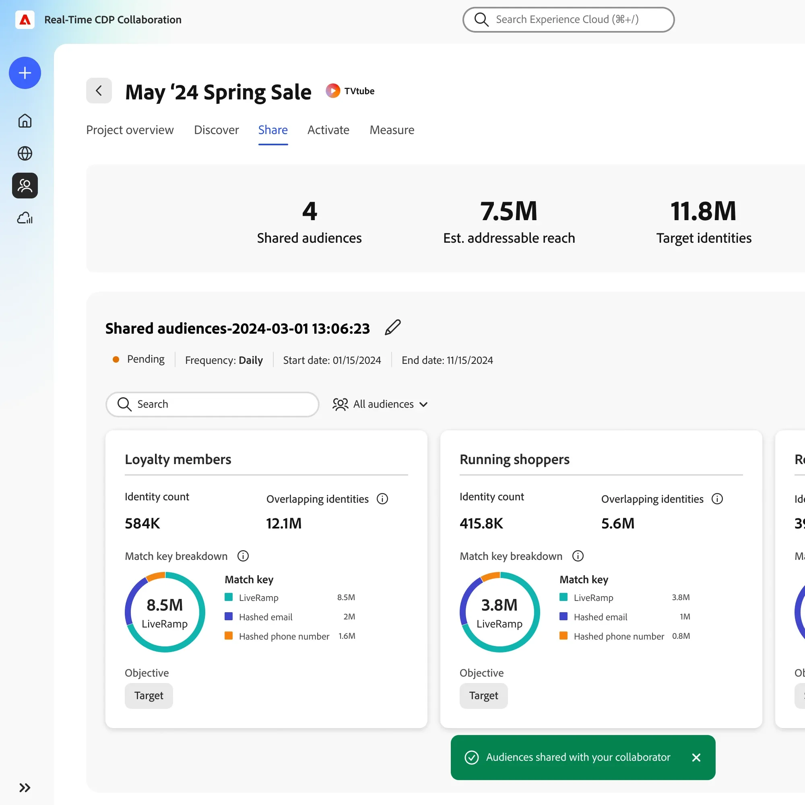This screenshot has height=805, width=805.
Task: Toggle the Pending status indicator
Action: coord(116,359)
